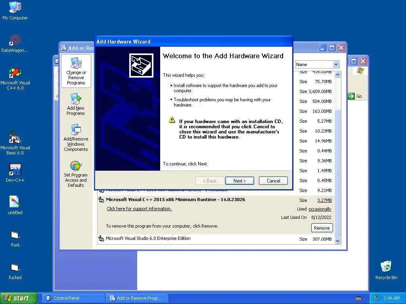Select Microsoft Visual C++ 6.0 desktop icon

tap(15, 79)
